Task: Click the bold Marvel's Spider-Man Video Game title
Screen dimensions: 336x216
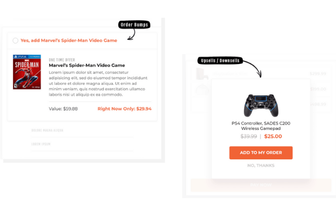Action: coord(87,65)
